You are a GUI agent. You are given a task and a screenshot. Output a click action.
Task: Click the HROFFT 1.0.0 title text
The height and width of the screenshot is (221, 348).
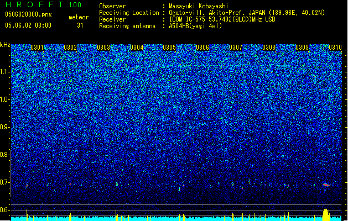(43, 4)
